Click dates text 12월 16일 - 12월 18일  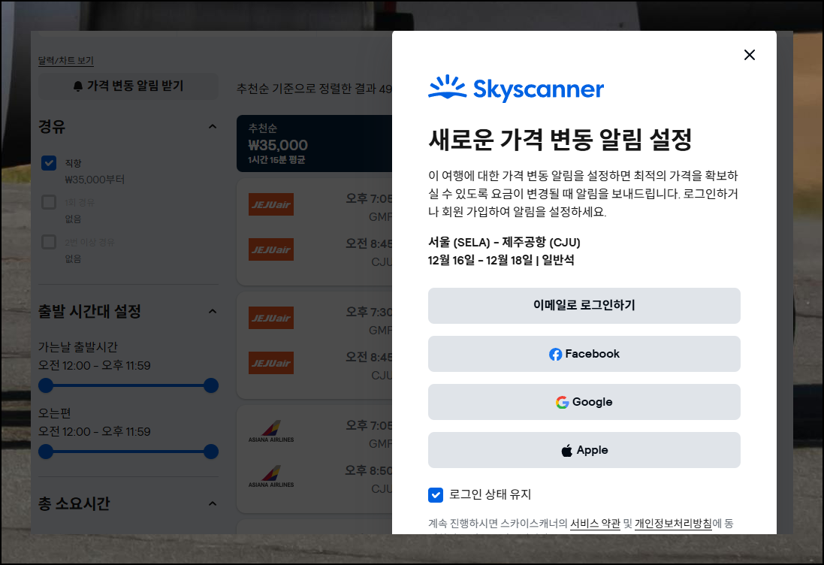point(479,260)
